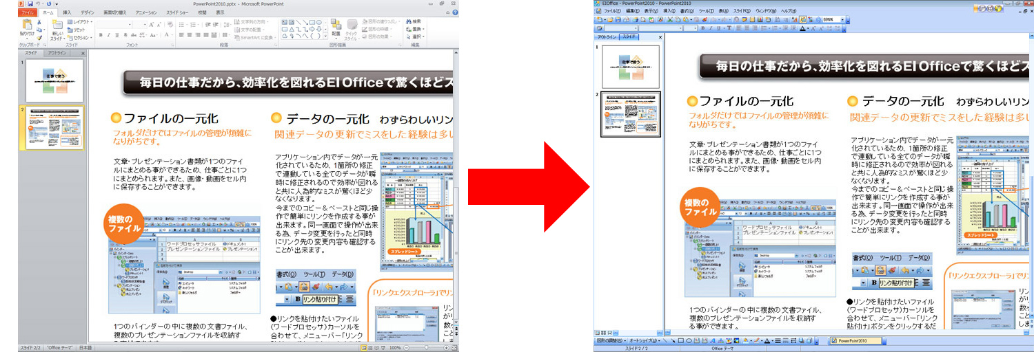Click Paste icon in Microsoft PowerPoint ribbon
This screenshot has height=352, width=1034.
click(28, 24)
